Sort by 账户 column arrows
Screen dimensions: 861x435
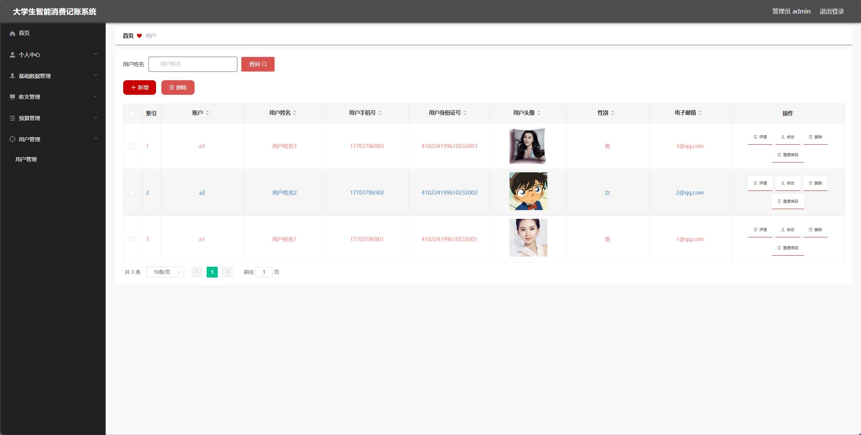(207, 113)
